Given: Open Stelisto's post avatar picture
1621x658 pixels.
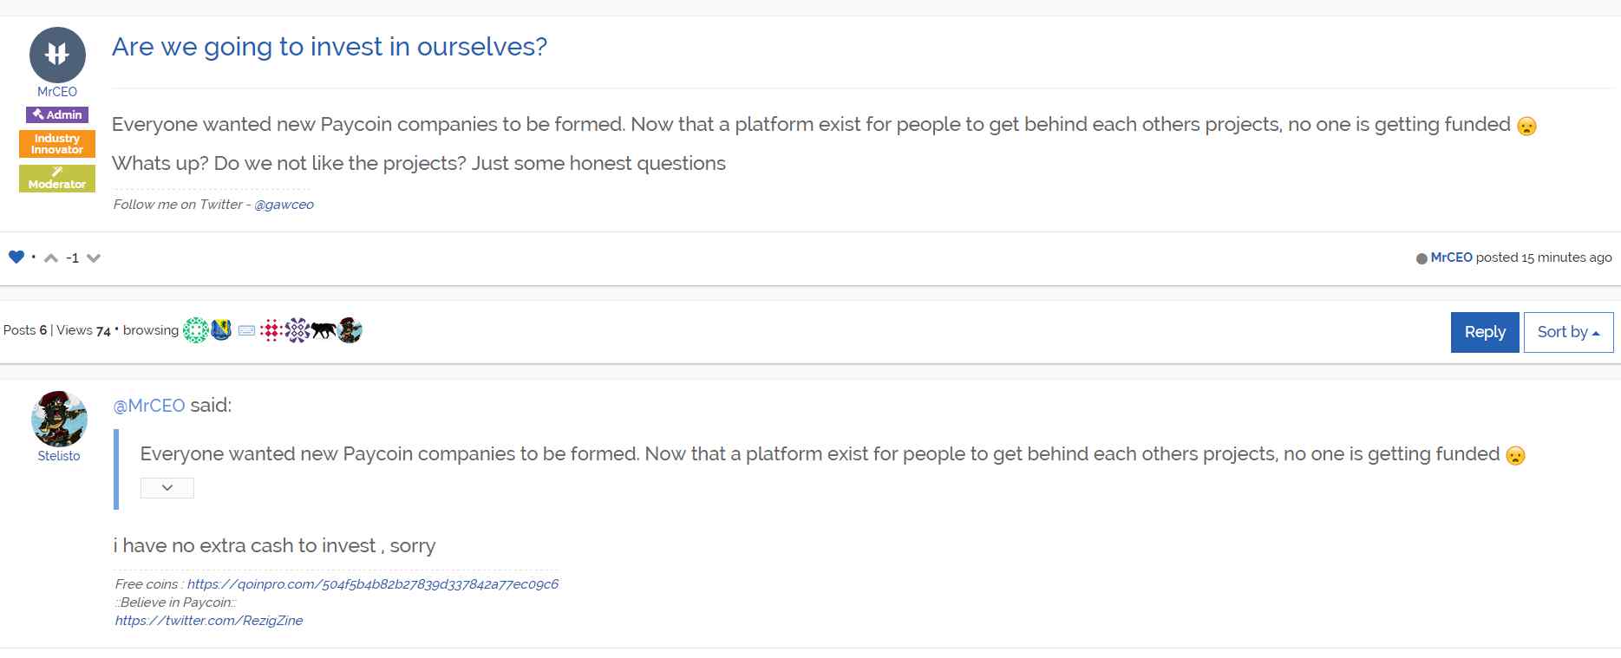Looking at the screenshot, I should point(59,419).
